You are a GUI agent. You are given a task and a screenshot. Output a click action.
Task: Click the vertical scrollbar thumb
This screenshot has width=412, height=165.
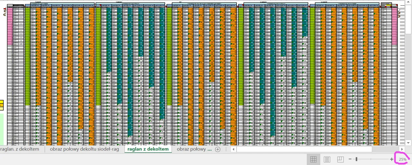[408, 19]
